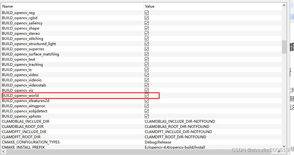Image resolution: width=294 pixels, height=155 pixels.
Task: Toggle the BUILD_opencv_rgbd checkbox
Action: (147, 18)
